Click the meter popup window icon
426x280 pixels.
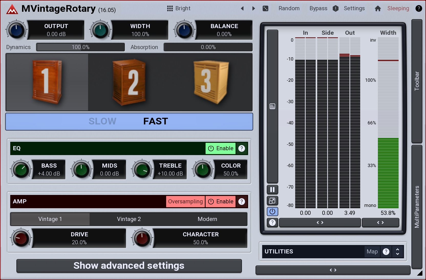pyautogui.click(x=272, y=201)
